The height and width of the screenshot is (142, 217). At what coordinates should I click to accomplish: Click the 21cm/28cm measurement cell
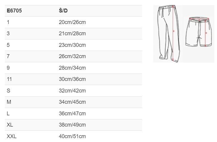(72, 33)
